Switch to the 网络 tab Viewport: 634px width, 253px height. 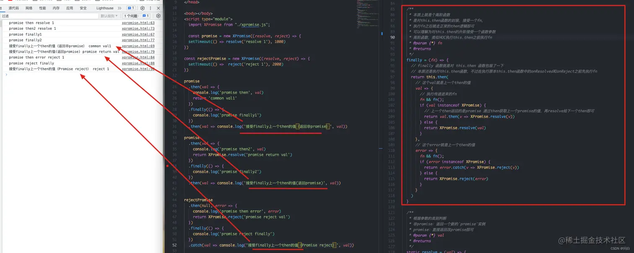tap(29, 8)
